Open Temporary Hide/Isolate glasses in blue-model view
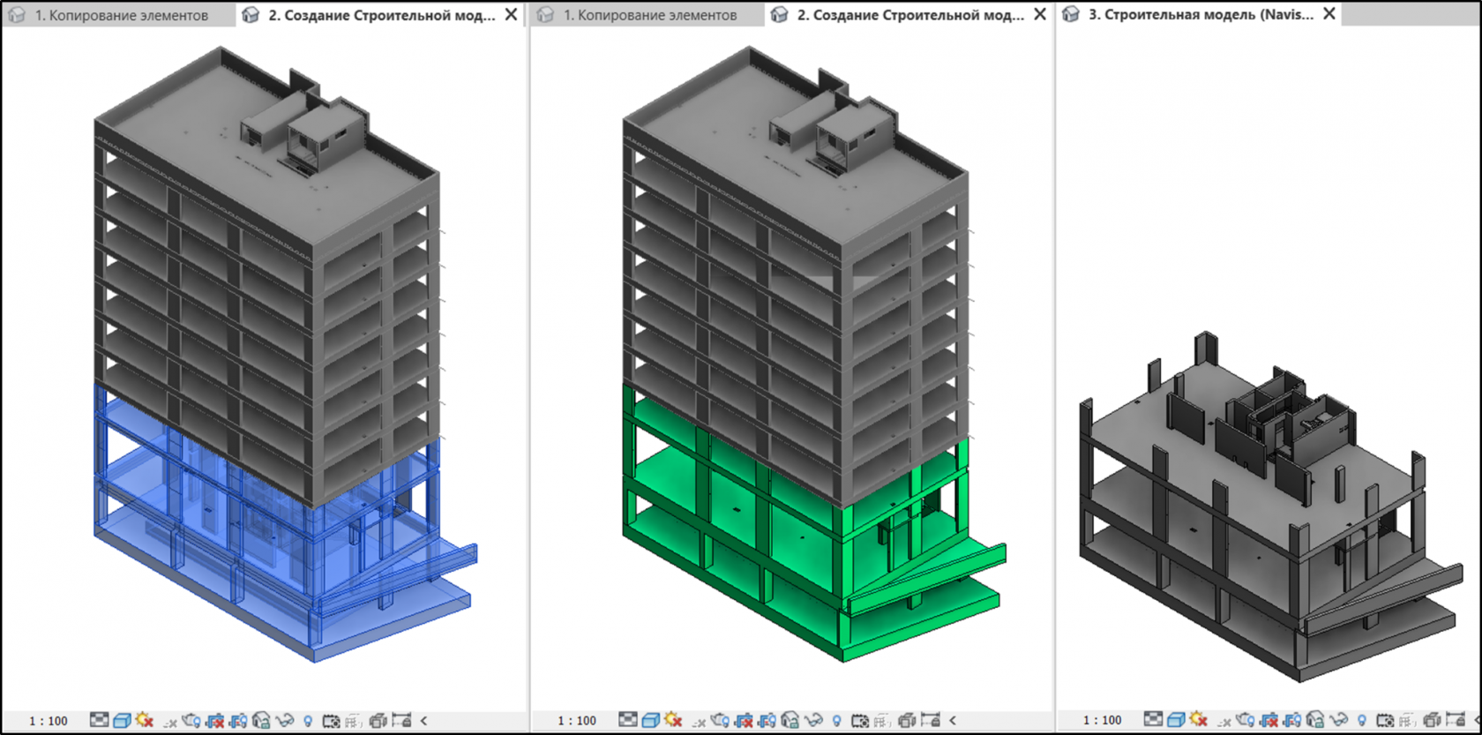 (285, 720)
